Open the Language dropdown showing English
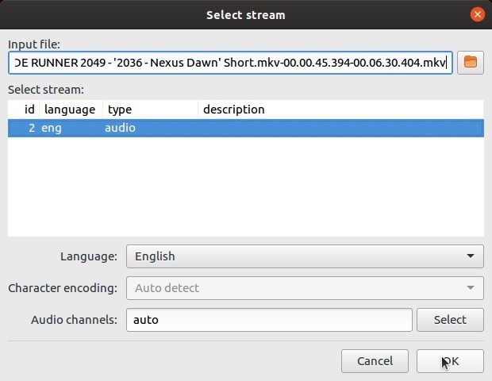This screenshot has width=492, height=381. (x=305, y=256)
